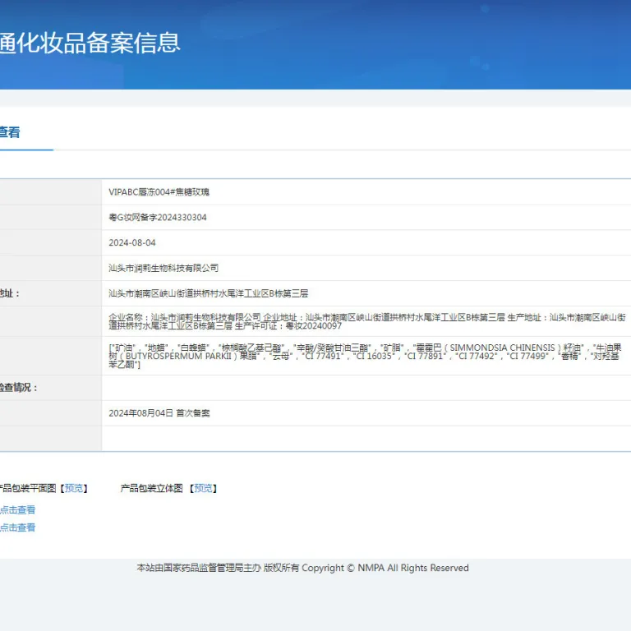This screenshot has height=631, width=631.
Task: Select the ingredients list starting with 矿油
Action: coord(366,356)
